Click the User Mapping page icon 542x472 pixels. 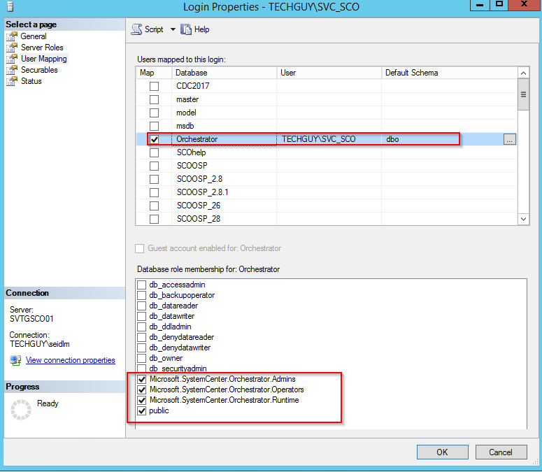coord(12,59)
